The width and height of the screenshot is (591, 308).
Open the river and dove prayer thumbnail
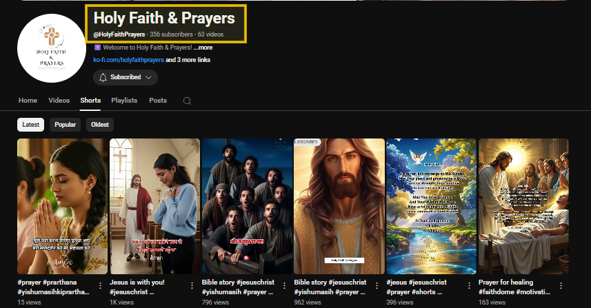[x=431, y=206]
